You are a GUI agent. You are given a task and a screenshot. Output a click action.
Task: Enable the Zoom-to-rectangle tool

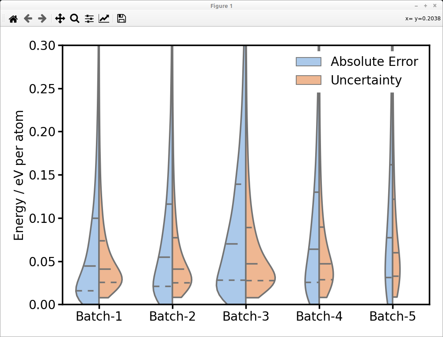tap(74, 19)
